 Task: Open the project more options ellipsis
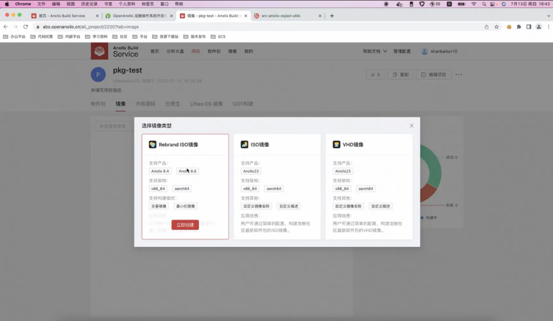point(458,75)
